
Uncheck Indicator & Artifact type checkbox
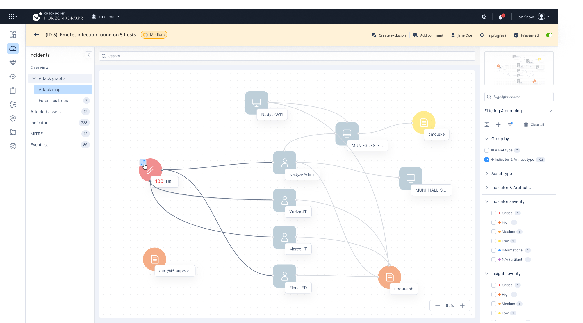pyautogui.click(x=487, y=160)
